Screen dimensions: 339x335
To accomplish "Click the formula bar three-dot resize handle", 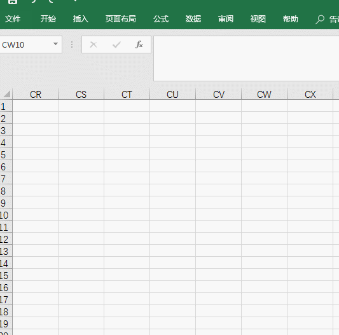I will [x=72, y=44].
